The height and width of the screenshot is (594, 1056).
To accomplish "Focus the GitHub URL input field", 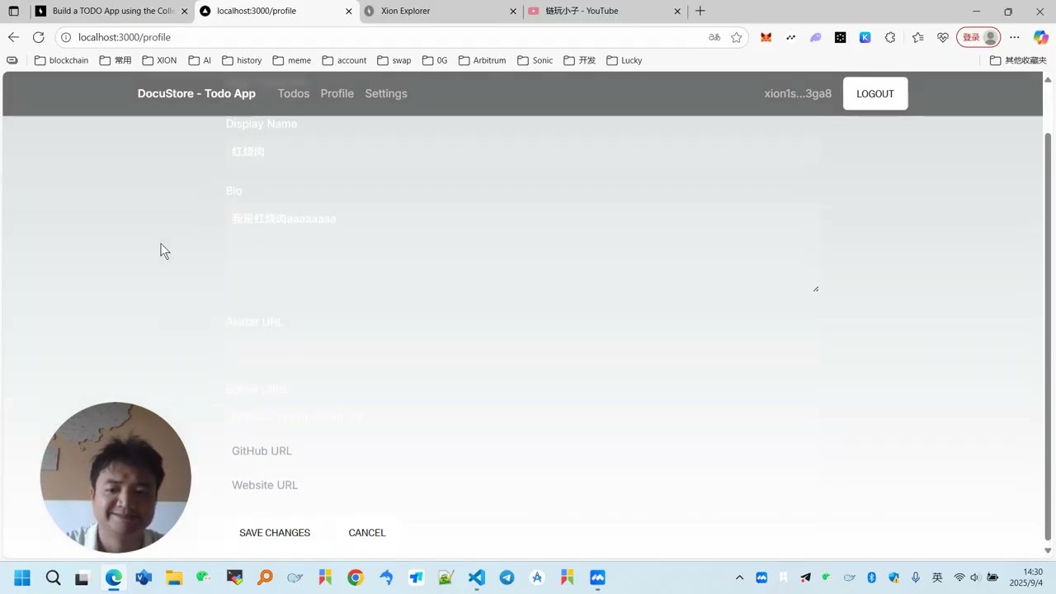I will (x=523, y=450).
